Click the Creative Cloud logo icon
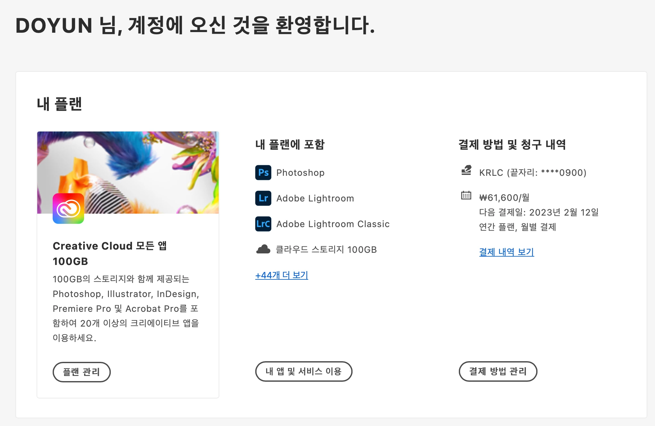 (68, 209)
